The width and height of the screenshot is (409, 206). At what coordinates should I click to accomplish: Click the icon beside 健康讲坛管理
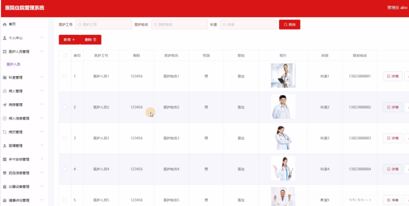click(x=4, y=200)
